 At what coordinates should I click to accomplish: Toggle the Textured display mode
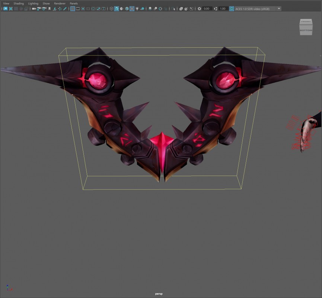tap(132, 9)
